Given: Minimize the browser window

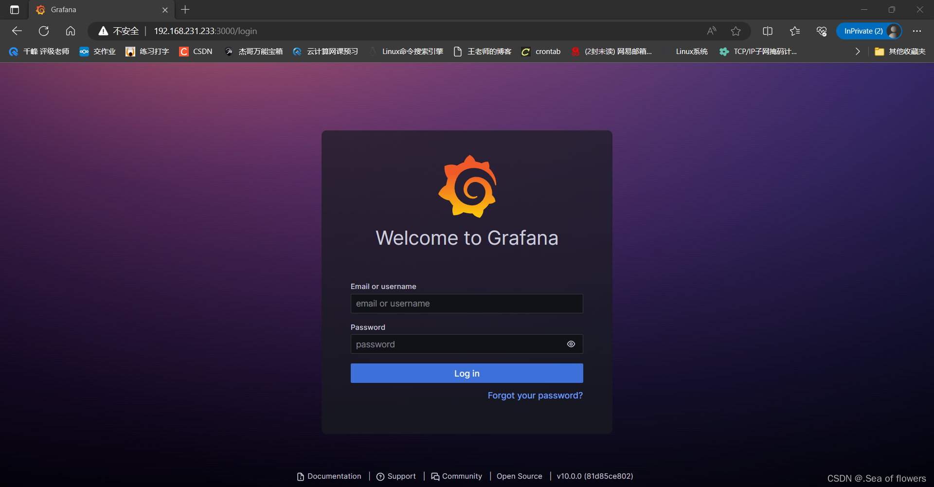Looking at the screenshot, I should (x=864, y=10).
